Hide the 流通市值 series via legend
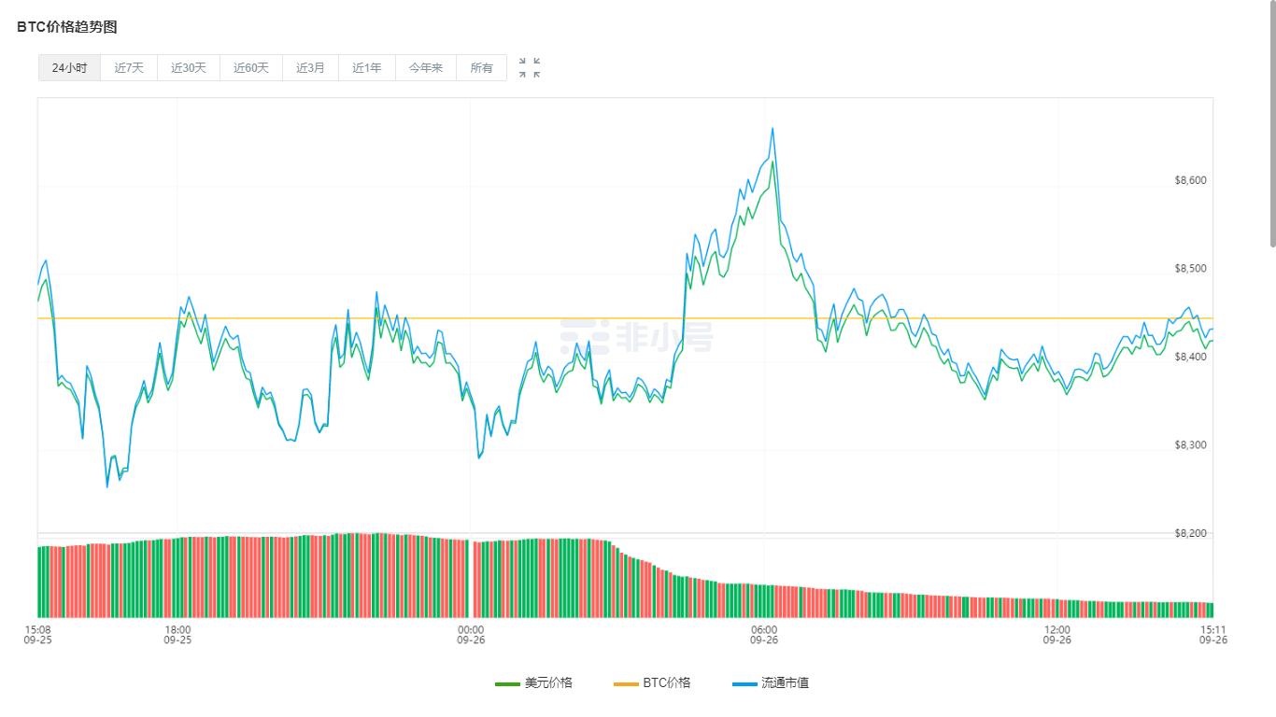The width and height of the screenshot is (1276, 717). (786, 682)
